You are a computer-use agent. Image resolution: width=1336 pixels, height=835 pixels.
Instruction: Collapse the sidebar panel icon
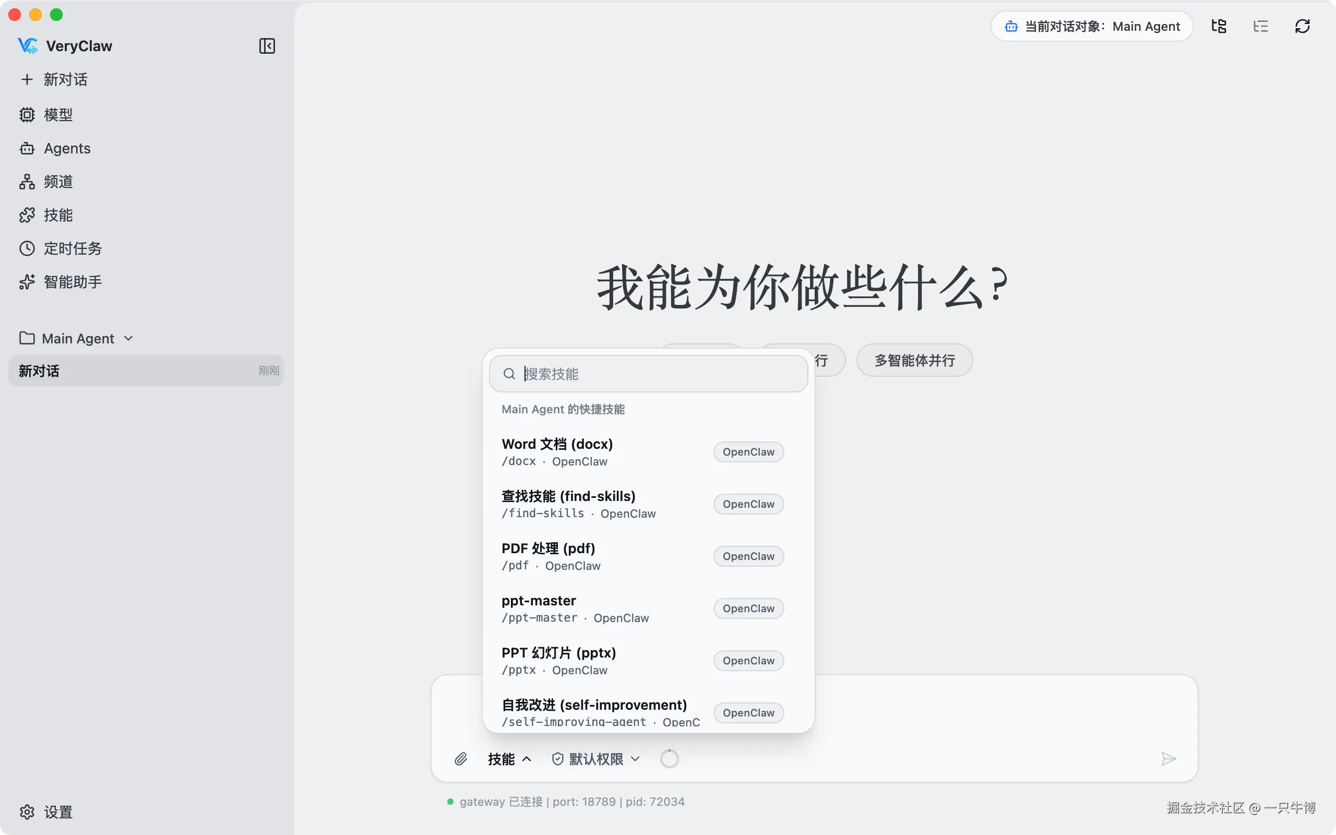click(267, 46)
